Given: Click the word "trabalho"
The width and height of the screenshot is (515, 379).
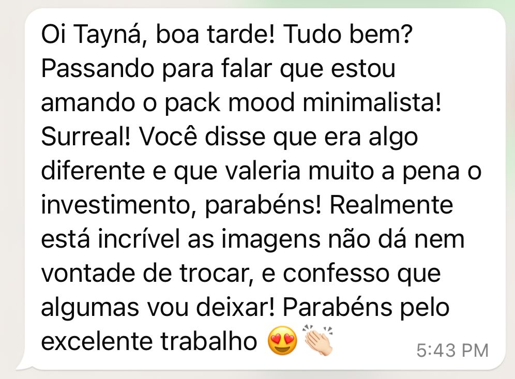Looking at the screenshot, I should 209,342.
